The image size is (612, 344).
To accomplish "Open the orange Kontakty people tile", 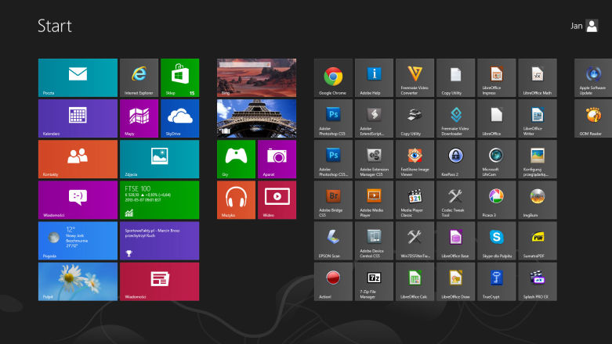I will pyautogui.click(x=78, y=159).
